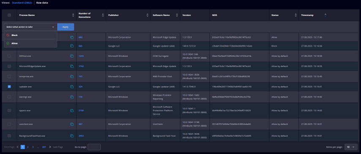Check the DllHost.exe row checkbox
This screenshot has height=154, width=361.
[x=9, y=56]
